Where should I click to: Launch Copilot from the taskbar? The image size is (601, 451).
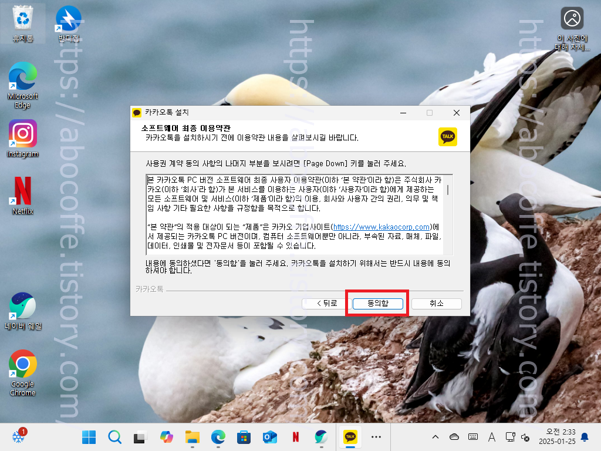click(x=166, y=437)
